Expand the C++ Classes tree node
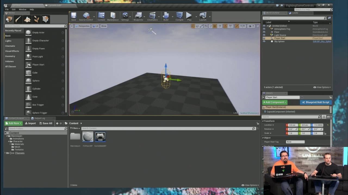 point(5,153)
